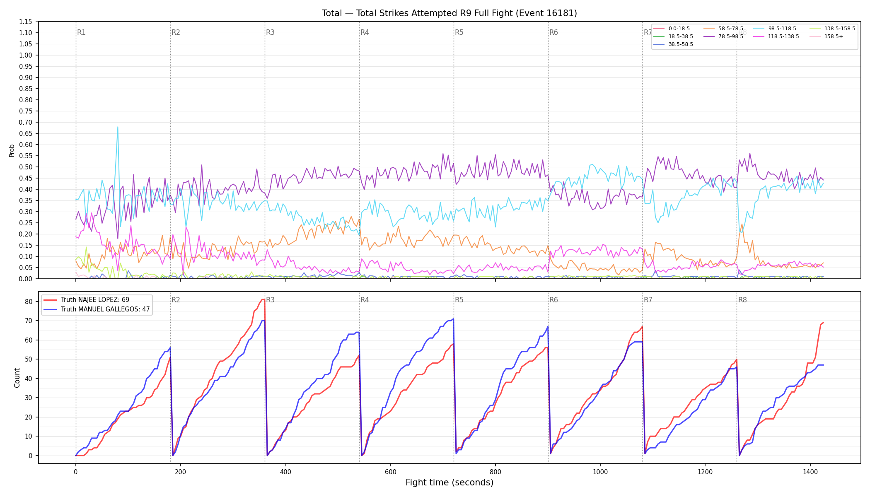Click the '10' tick on the Count axis
The image size is (870, 497).
point(29,436)
